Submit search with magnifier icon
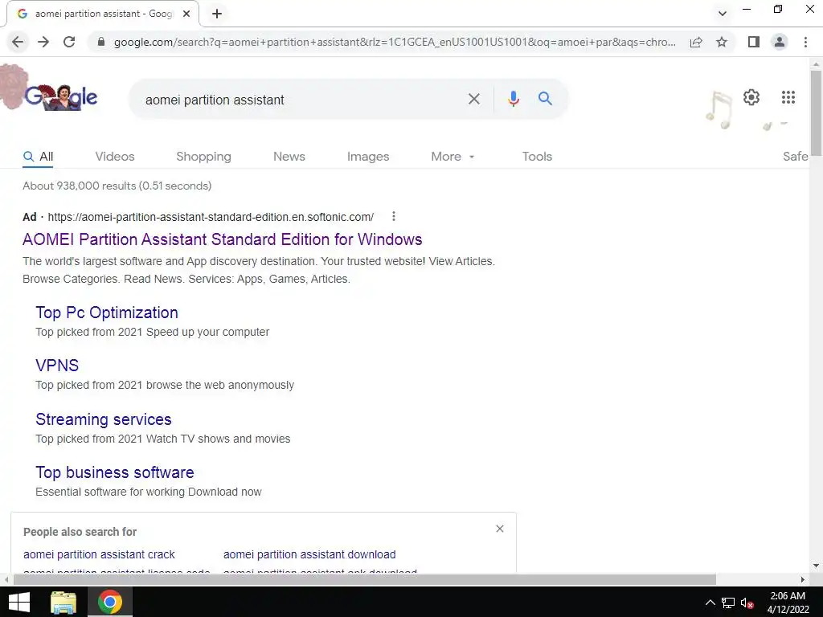Viewport: 823px width, 617px height. tap(545, 98)
